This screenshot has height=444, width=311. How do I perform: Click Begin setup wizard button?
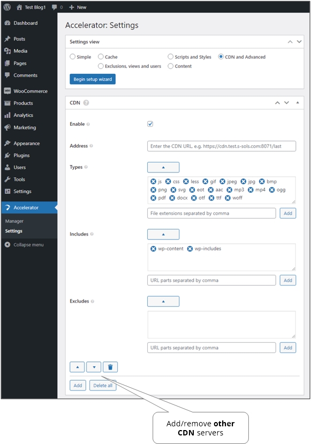[93, 79]
